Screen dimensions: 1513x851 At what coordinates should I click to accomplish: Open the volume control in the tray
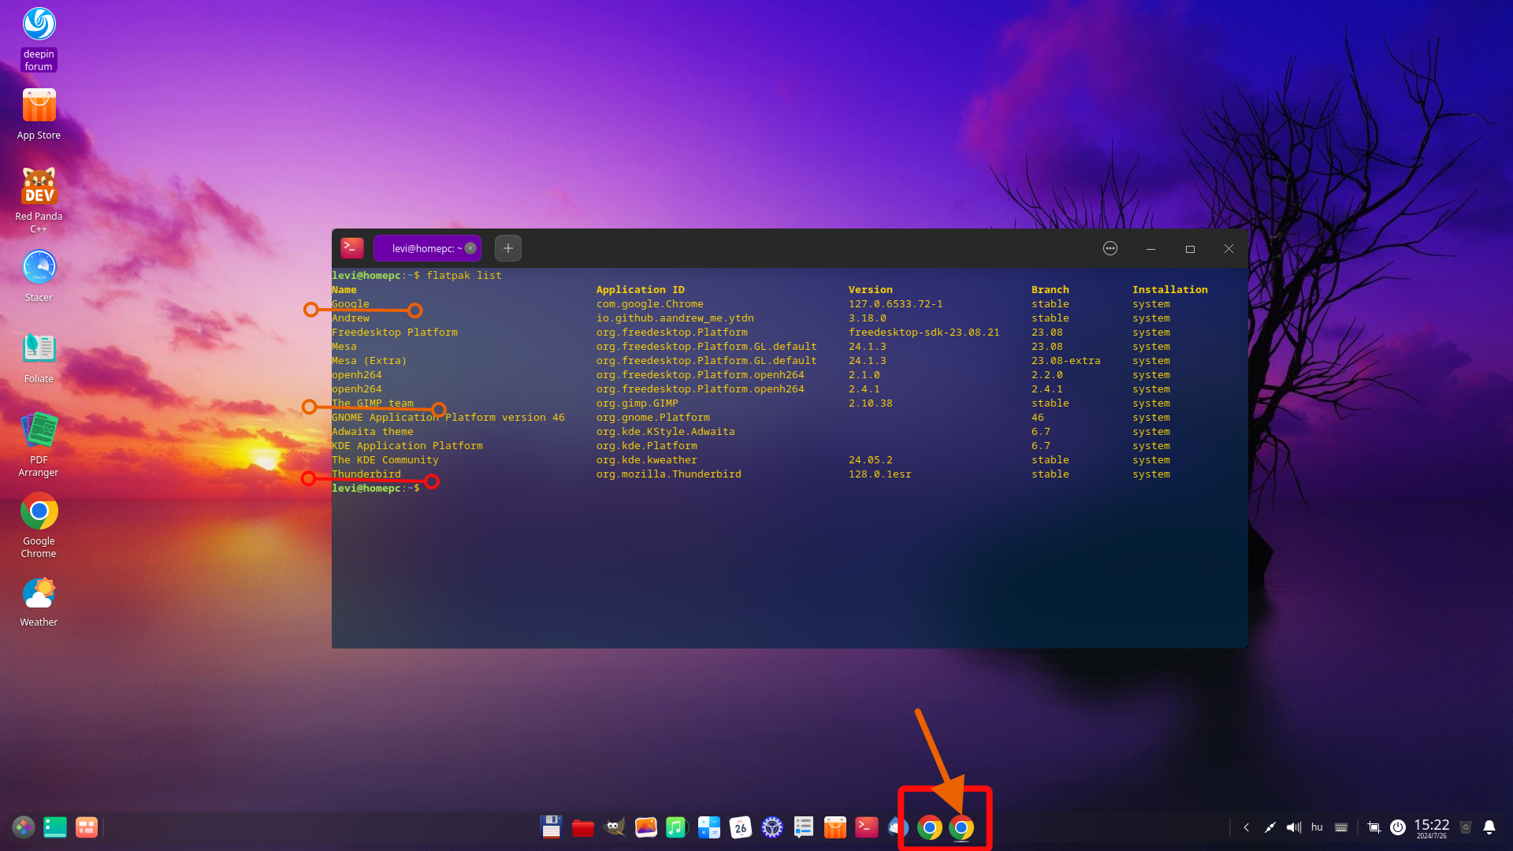[1293, 827]
